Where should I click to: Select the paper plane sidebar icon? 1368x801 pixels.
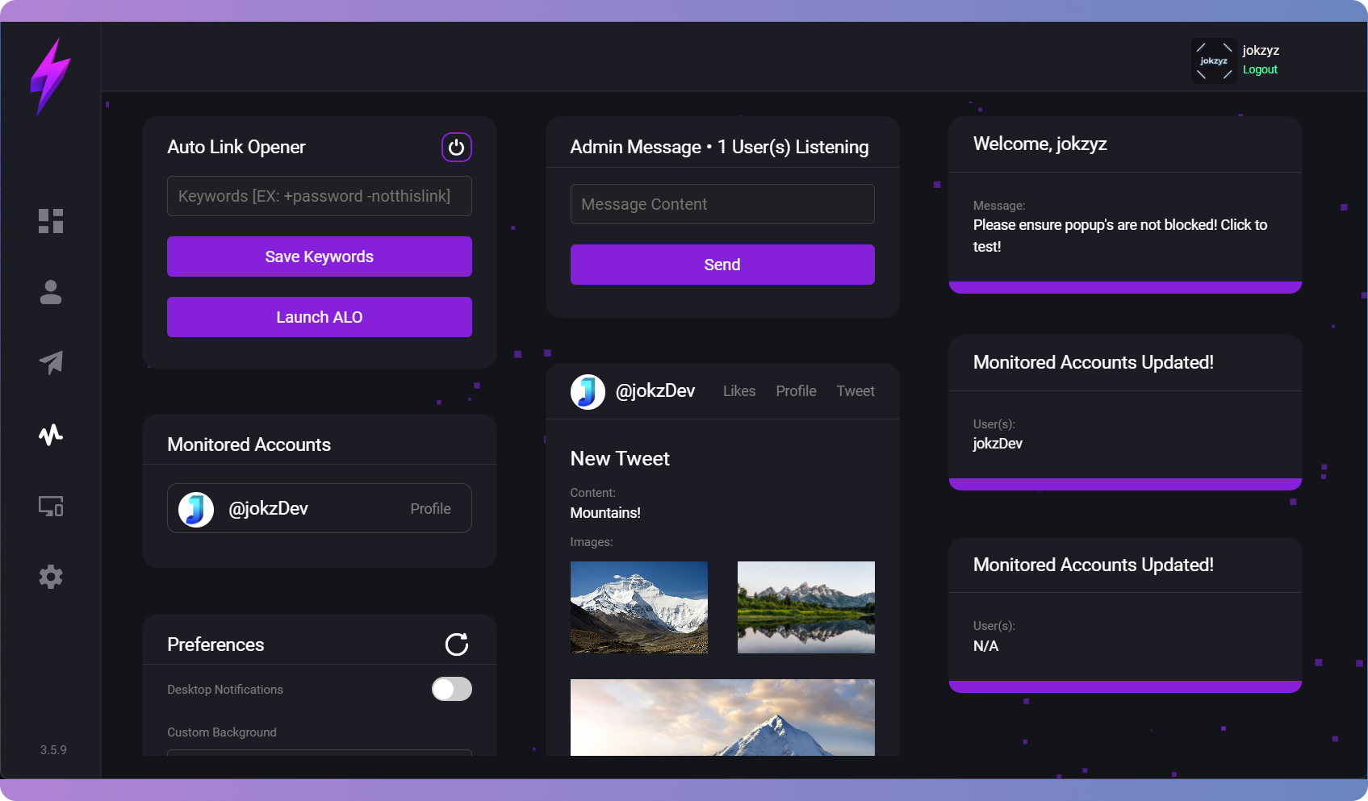tap(51, 363)
